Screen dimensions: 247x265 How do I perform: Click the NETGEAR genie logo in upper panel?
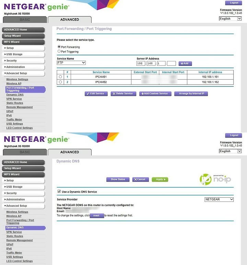[36, 7]
